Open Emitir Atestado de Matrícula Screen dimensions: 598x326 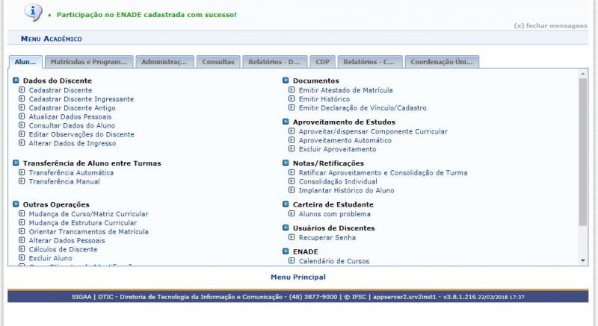point(345,90)
